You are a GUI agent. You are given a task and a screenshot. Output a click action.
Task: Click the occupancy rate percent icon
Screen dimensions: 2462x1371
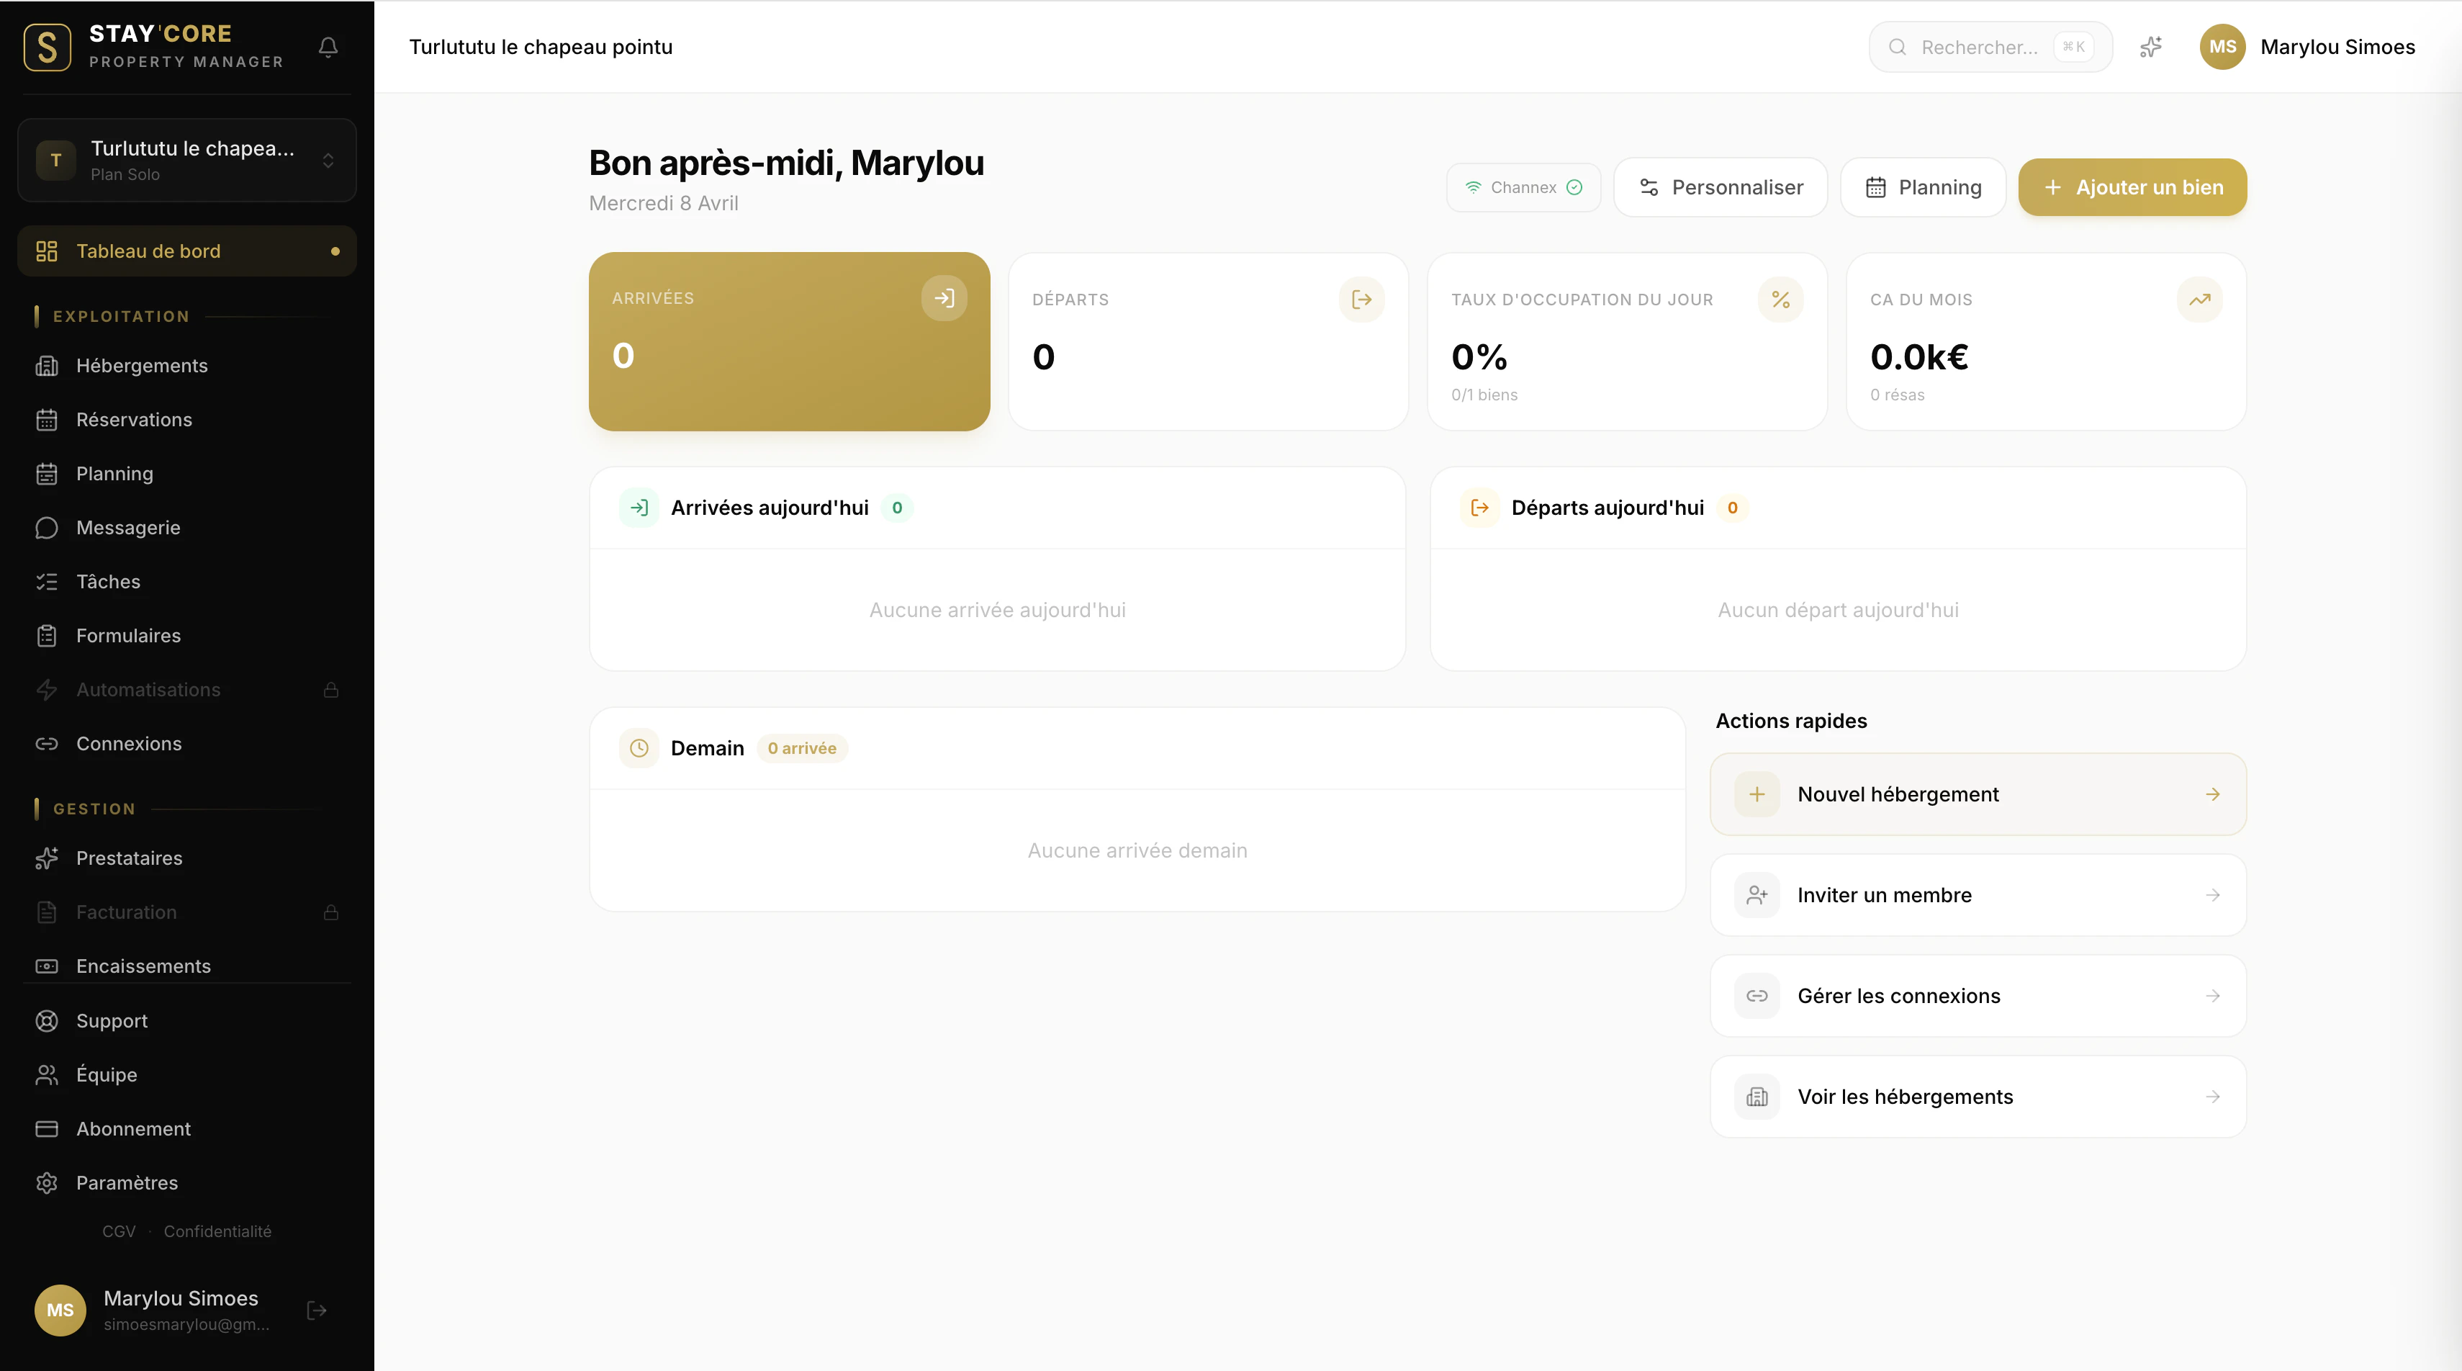[1780, 300]
